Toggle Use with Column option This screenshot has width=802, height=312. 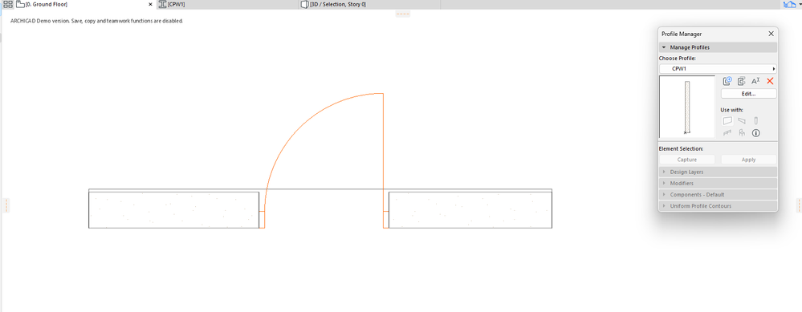[x=755, y=121]
